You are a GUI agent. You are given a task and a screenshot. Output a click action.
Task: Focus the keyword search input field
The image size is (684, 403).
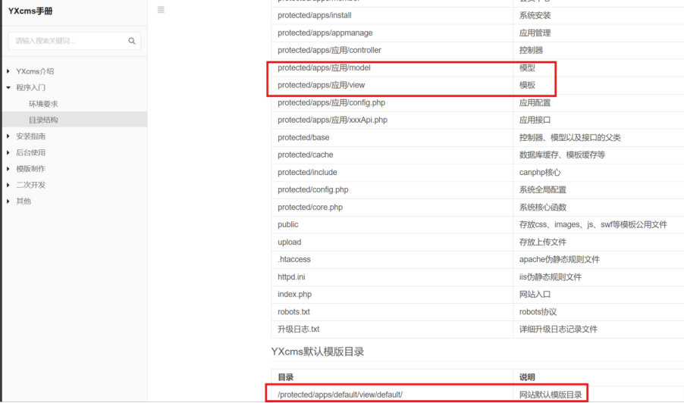(x=74, y=41)
